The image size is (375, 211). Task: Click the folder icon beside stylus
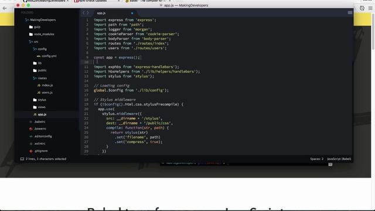click(35, 100)
